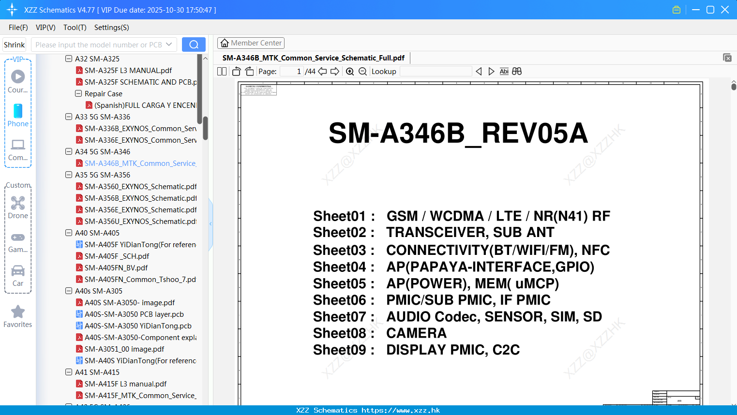Rotate page clockwise icon
737x415 pixels.
point(249,71)
